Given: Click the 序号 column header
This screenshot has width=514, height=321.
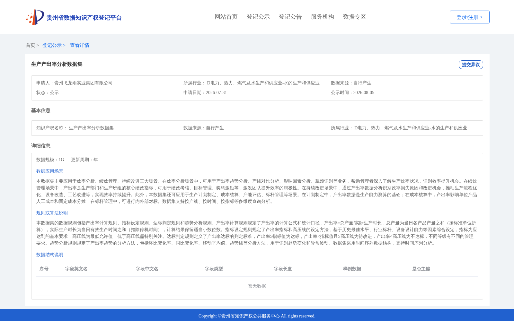Looking at the screenshot, I should pyautogui.click(x=44, y=269).
